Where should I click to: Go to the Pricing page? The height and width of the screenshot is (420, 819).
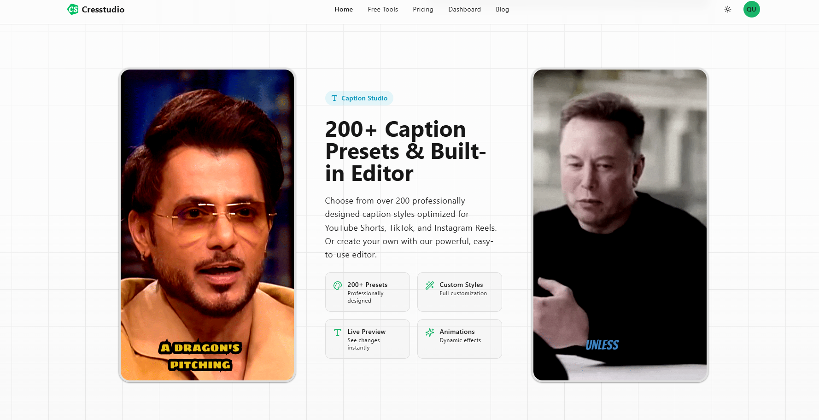423,9
